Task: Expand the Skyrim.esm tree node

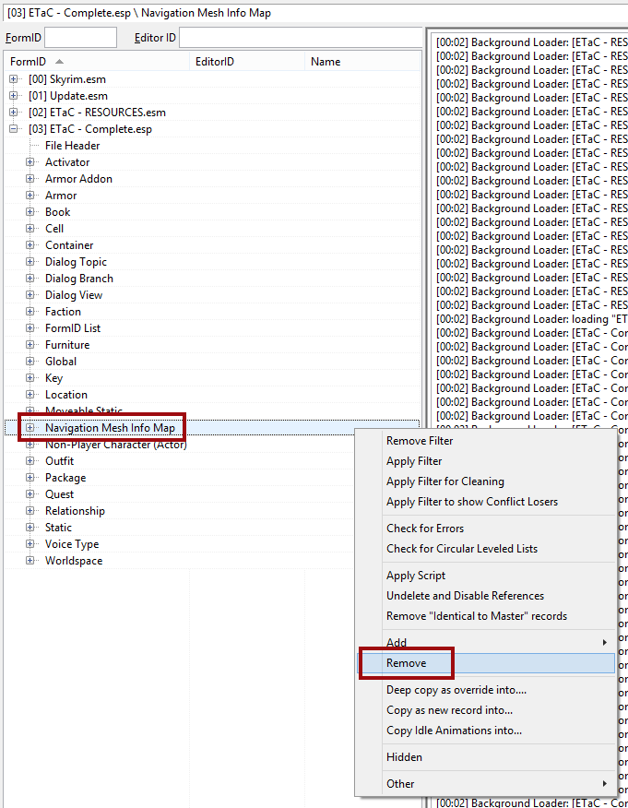Action: click(x=14, y=79)
